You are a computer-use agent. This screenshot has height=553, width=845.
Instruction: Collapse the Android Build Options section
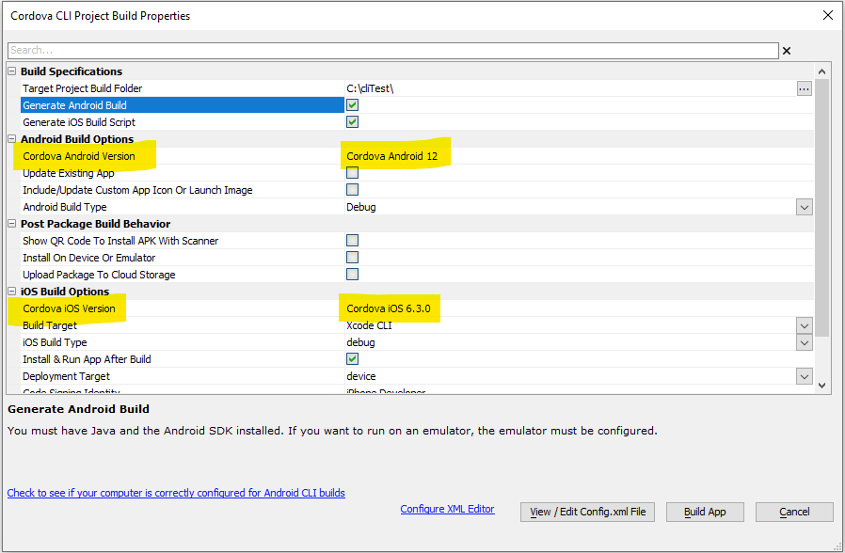click(12, 139)
